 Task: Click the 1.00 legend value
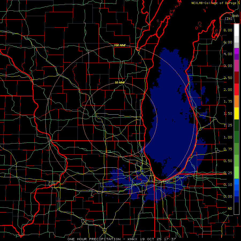coord(228,137)
